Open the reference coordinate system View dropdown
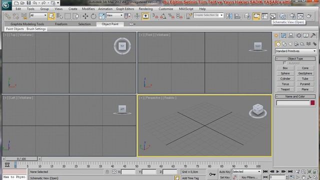This screenshot has height=180, width=320. coord(114,15)
